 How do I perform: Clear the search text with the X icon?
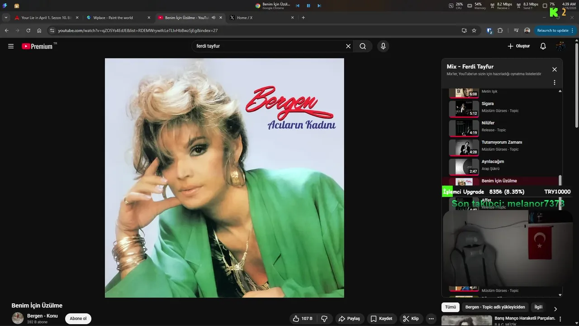[348, 46]
